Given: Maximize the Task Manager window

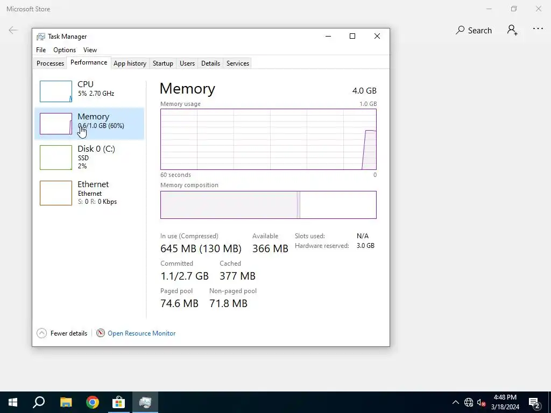Looking at the screenshot, I should 352,36.
